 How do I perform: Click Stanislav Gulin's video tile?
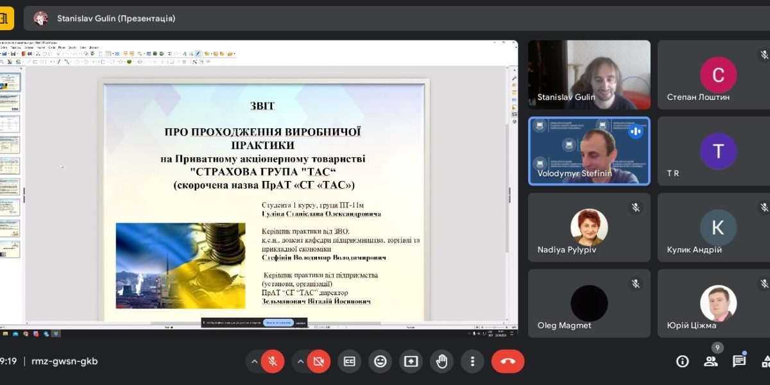589,74
